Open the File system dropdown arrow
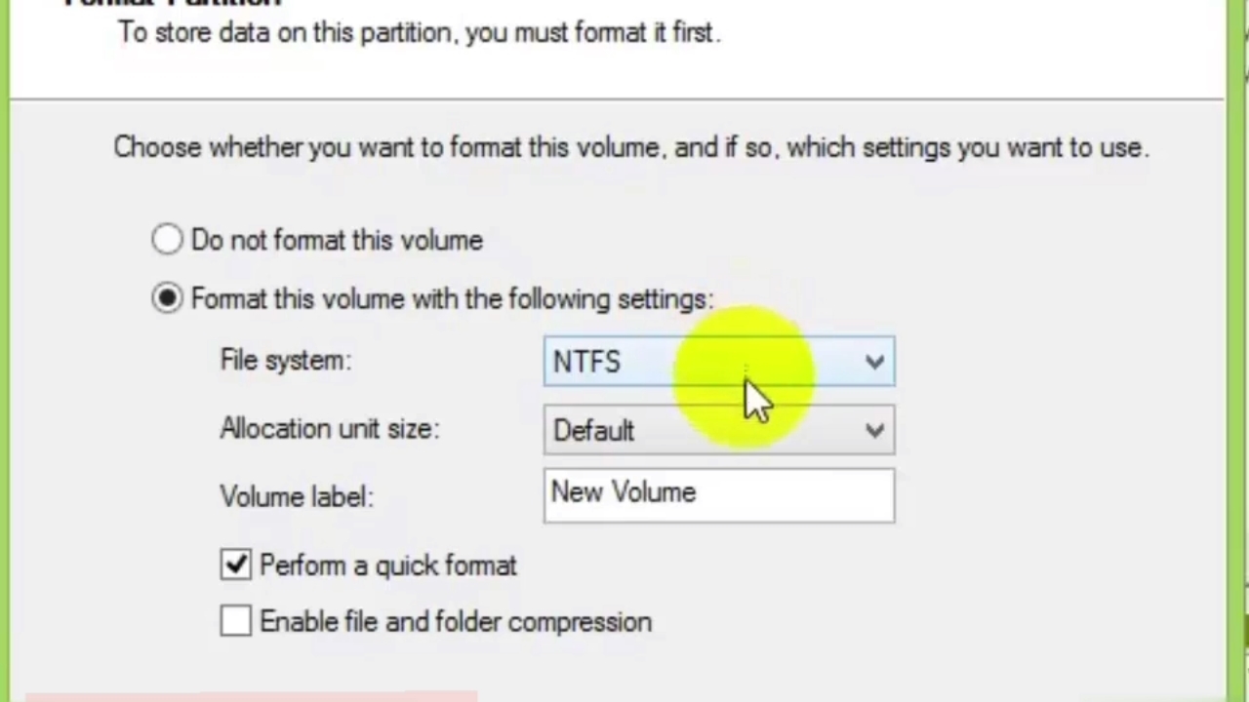 tap(874, 363)
